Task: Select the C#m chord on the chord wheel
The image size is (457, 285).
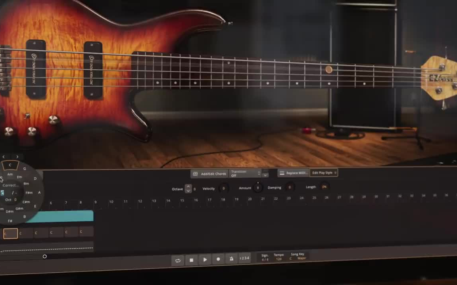Action: [26, 202]
